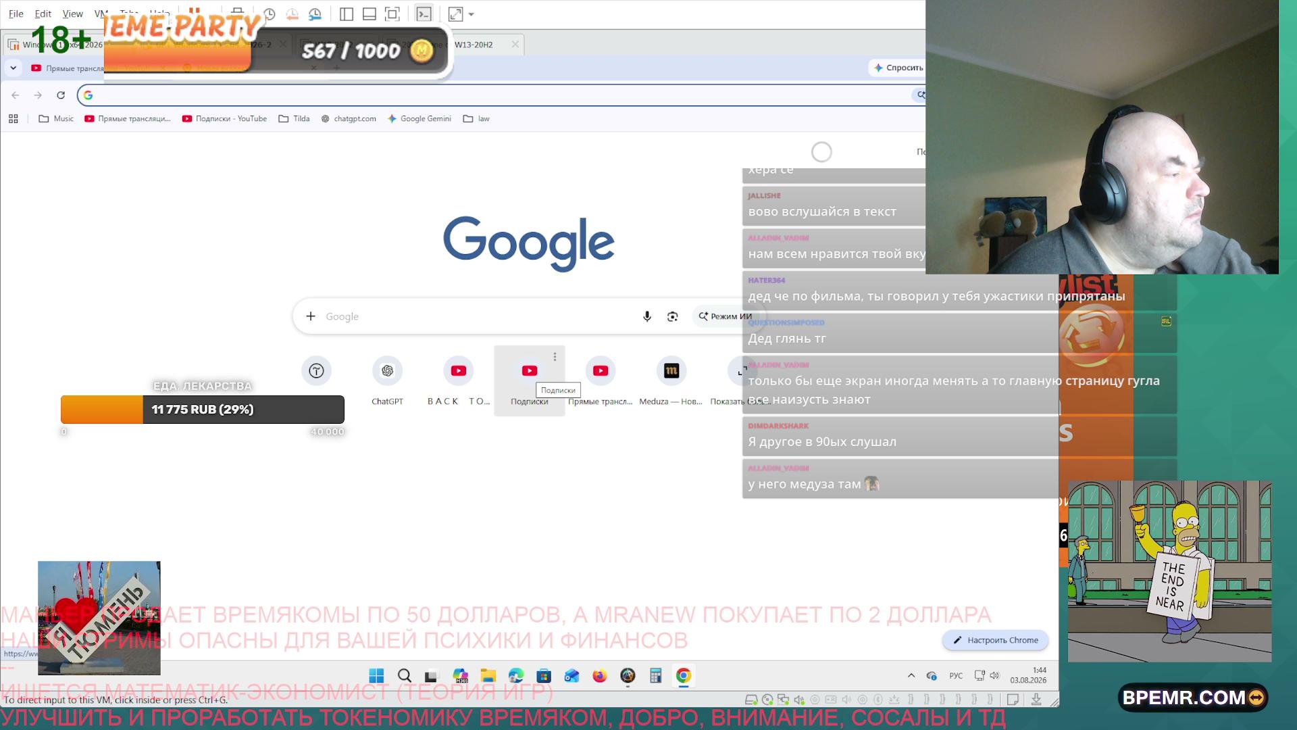Switch to Chrome on the taskbar
The height and width of the screenshot is (730, 1297).
tap(684, 676)
